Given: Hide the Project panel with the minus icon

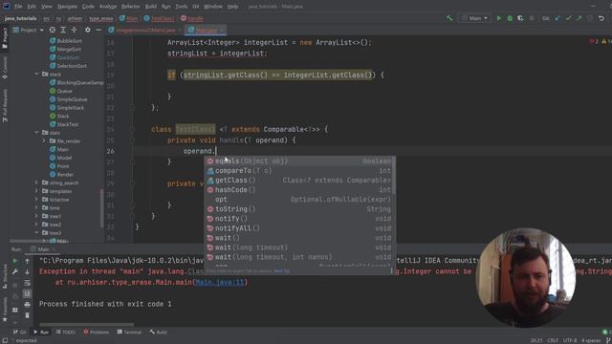Looking at the screenshot, I should (x=98, y=30).
